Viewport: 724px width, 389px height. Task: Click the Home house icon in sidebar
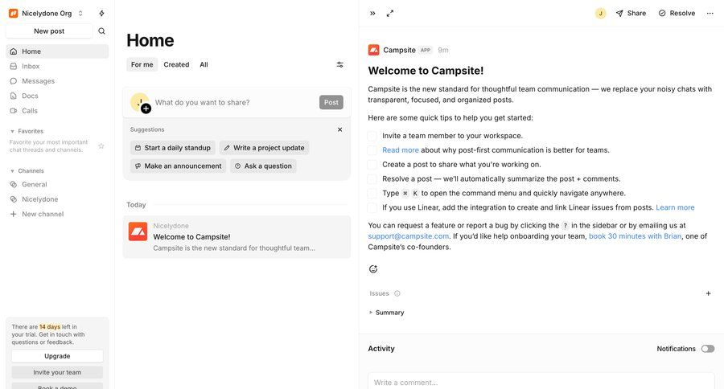point(14,51)
